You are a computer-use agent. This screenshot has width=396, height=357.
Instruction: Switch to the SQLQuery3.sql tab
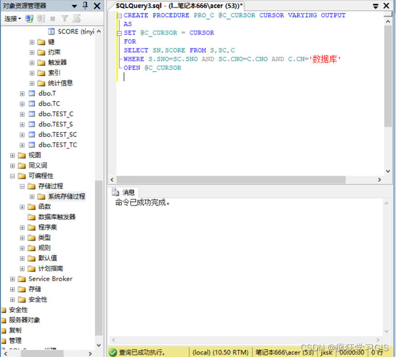[179, 6]
